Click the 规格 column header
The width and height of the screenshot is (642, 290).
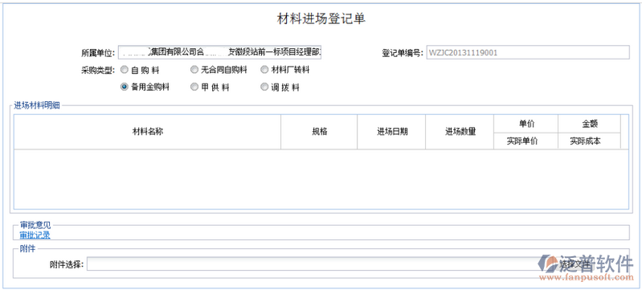click(319, 132)
